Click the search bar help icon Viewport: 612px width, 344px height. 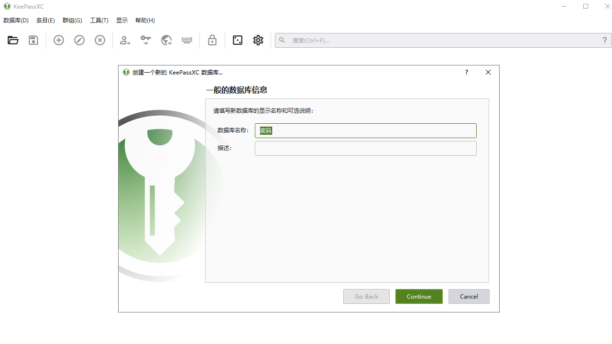(x=604, y=40)
